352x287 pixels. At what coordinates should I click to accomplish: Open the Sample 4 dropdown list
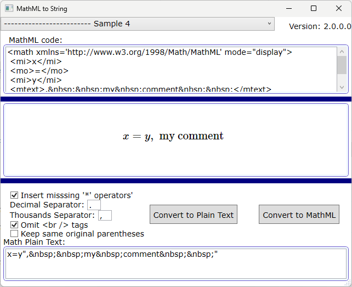point(137,24)
